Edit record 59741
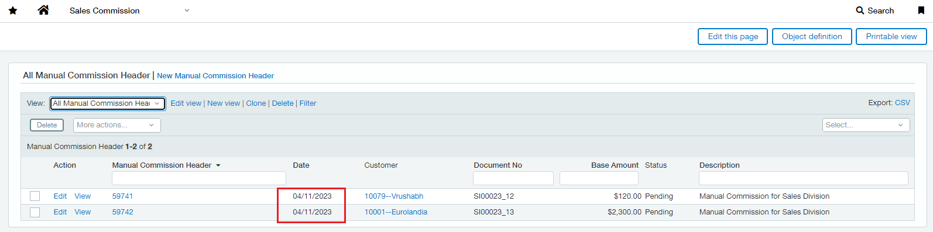Screen dimensions: 933x232 coord(60,196)
